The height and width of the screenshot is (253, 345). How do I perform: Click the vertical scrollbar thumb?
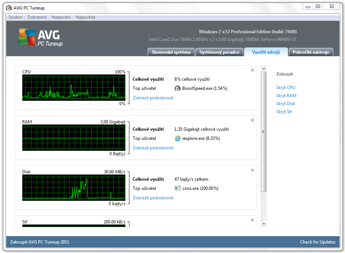(x=264, y=132)
